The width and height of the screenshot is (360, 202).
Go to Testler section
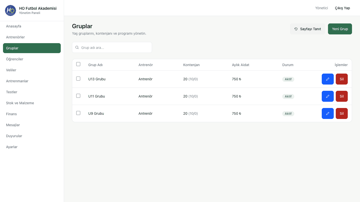[32, 92]
